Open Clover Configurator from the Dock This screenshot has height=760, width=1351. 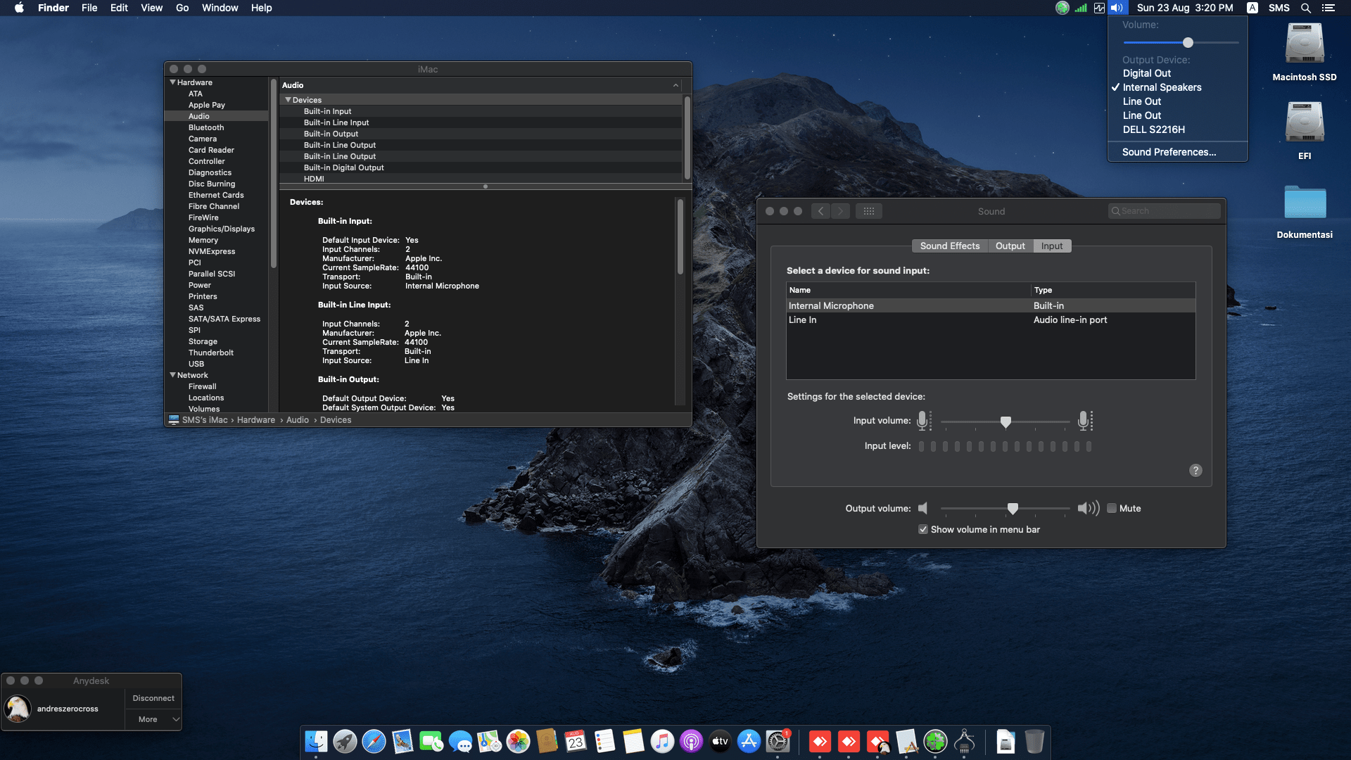(935, 742)
